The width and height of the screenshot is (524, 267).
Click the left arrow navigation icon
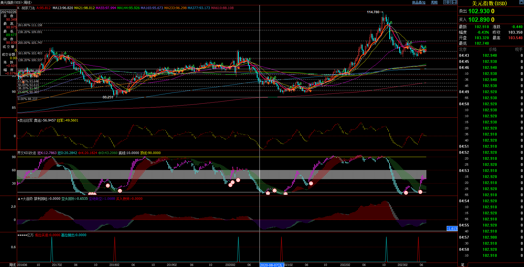tap(445, 2)
